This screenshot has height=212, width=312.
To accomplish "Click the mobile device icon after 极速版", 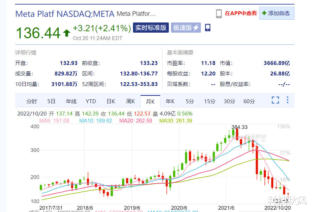I will click(208, 28).
